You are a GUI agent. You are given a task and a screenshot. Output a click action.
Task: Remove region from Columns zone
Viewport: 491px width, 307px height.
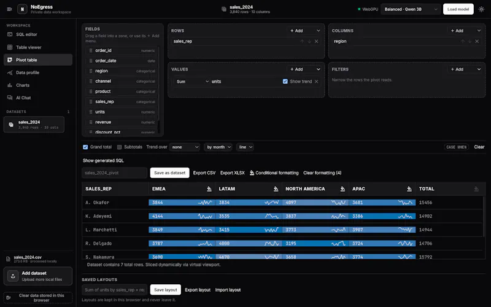(477, 41)
